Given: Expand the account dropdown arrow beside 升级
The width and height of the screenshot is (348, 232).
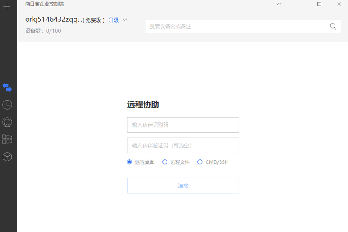Looking at the screenshot, I should 125,20.
